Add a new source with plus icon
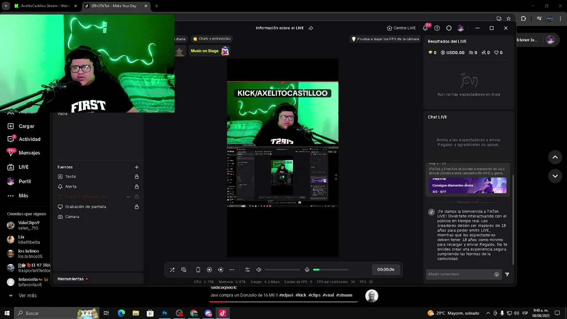This screenshot has width=567, height=319. (x=136, y=167)
